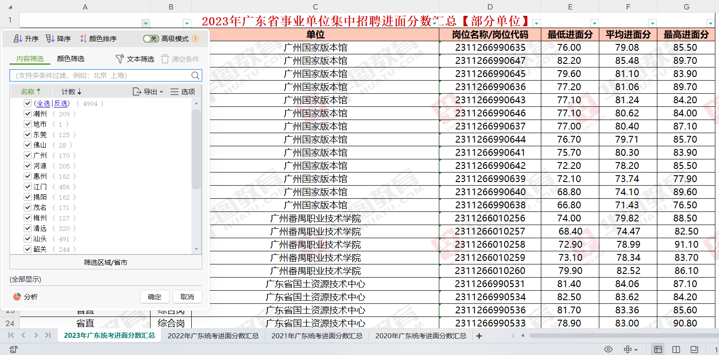
Task: Open column F filter dropdown arrow
Action: pyautogui.click(x=652, y=23)
